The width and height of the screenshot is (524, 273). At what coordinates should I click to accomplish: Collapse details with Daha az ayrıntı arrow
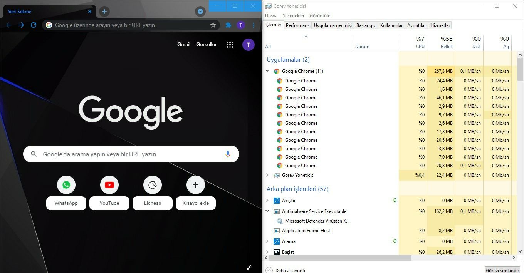click(x=269, y=270)
